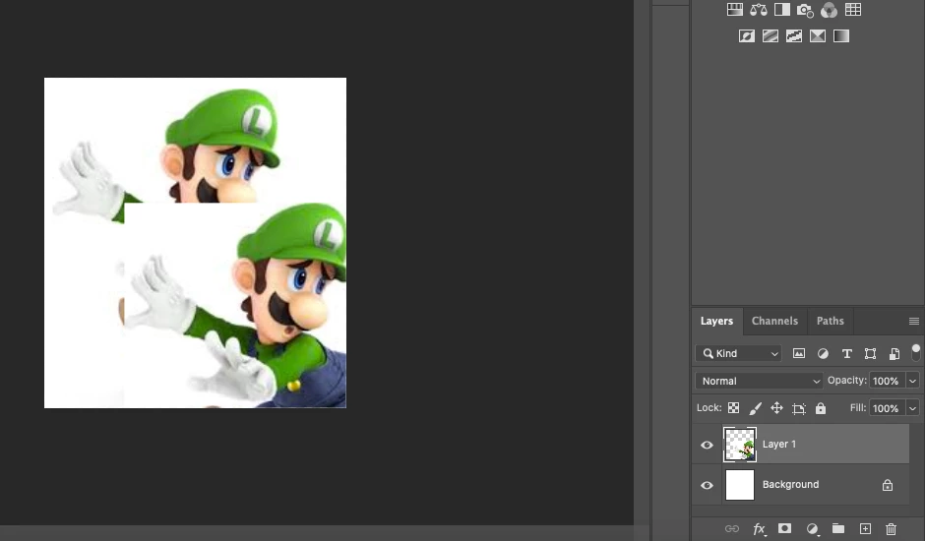The width and height of the screenshot is (925, 541).
Task: Lock all attributes of Layer 1
Action: click(821, 407)
